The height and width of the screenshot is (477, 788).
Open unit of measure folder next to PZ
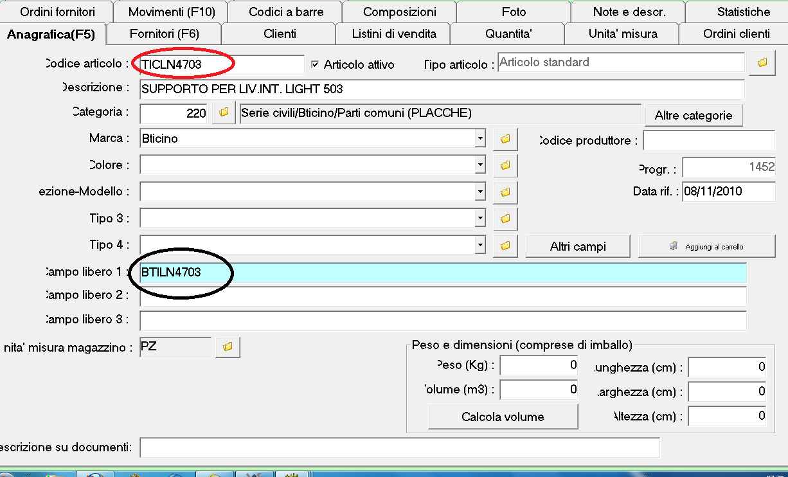point(228,347)
